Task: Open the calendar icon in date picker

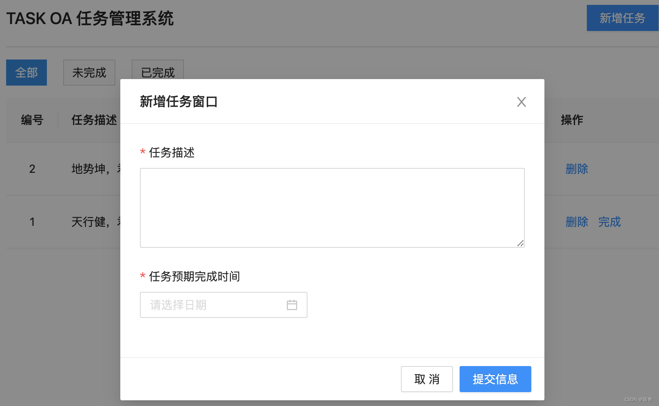Action: pos(292,305)
